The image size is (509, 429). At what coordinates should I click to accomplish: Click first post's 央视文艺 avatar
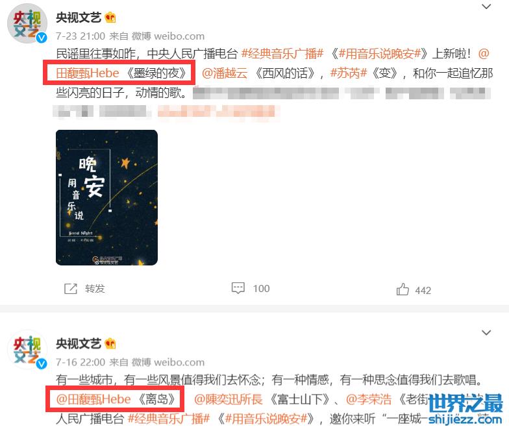27,23
